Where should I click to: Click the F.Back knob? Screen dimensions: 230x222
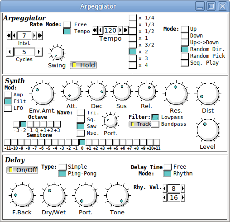pos(22,195)
